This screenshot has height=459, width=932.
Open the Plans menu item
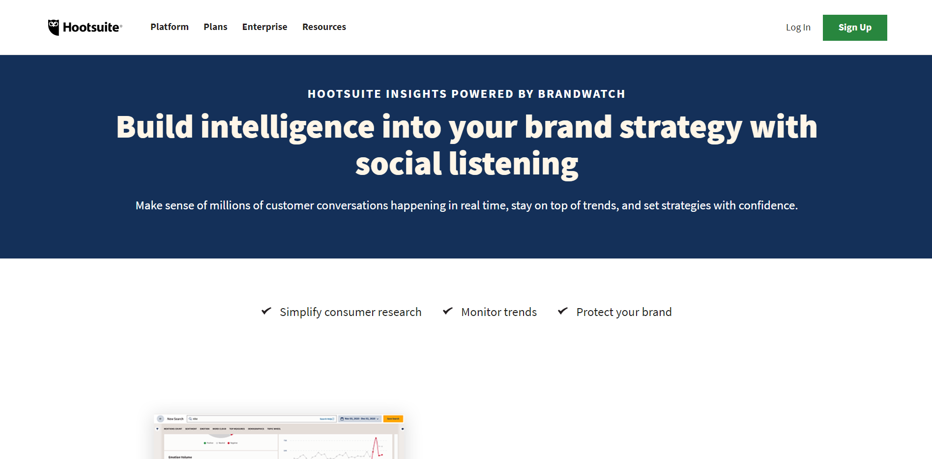tap(215, 27)
